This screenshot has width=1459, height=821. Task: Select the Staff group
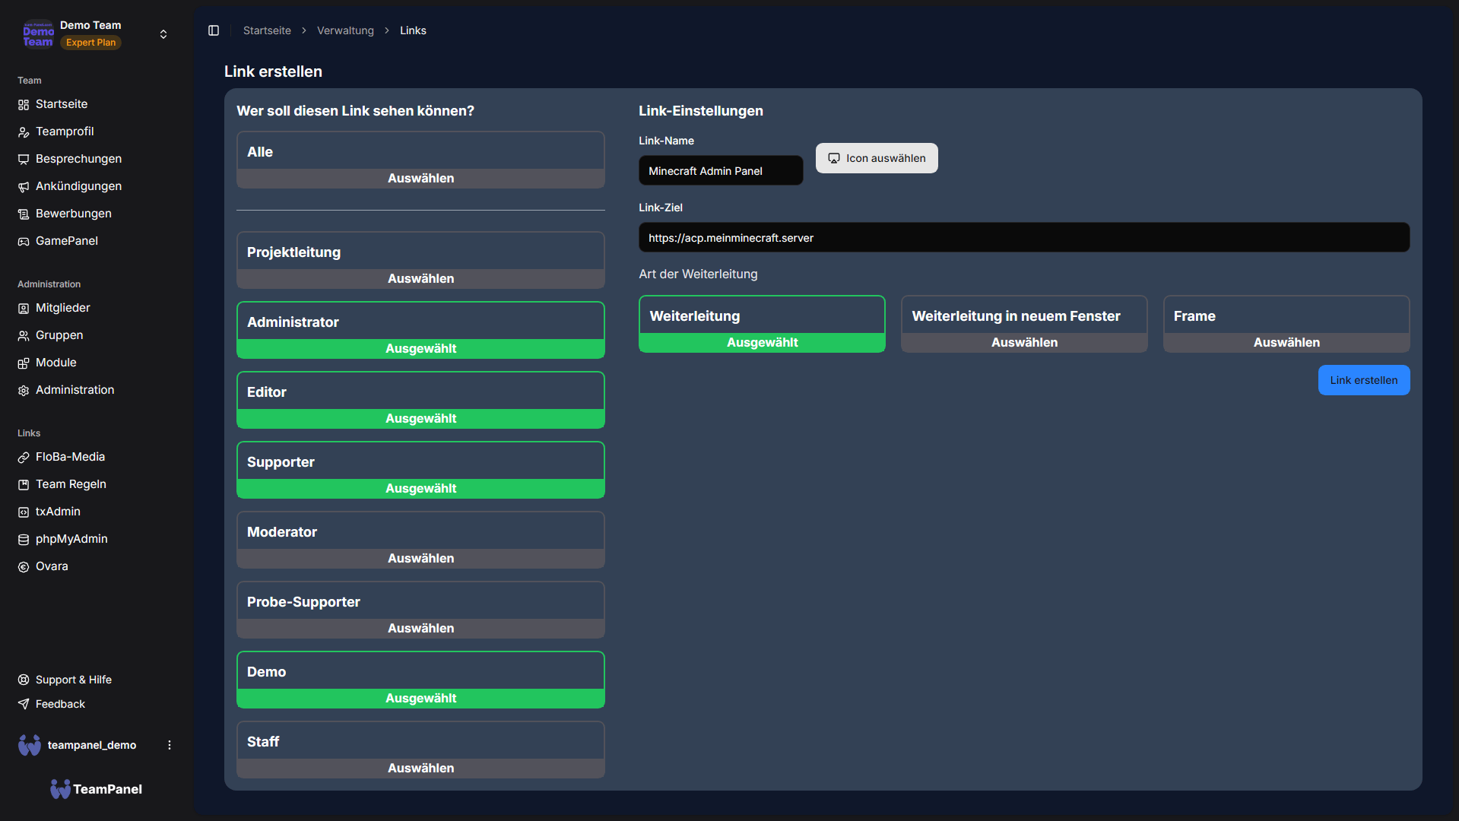[x=420, y=750]
